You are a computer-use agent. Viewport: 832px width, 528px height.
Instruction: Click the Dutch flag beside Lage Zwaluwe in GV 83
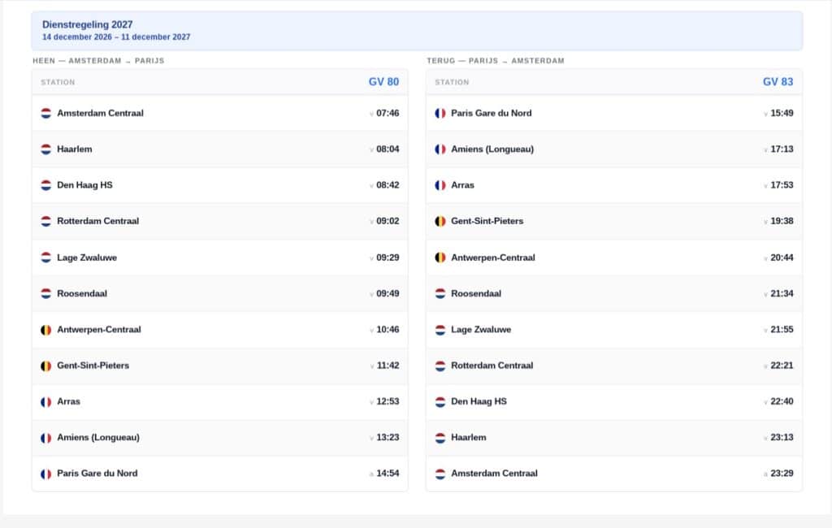click(x=440, y=330)
